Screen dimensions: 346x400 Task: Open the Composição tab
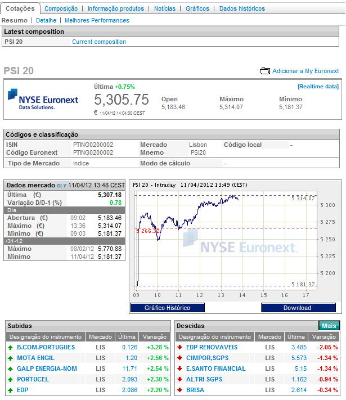click(61, 8)
